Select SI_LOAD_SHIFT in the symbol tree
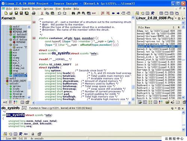 18,81
